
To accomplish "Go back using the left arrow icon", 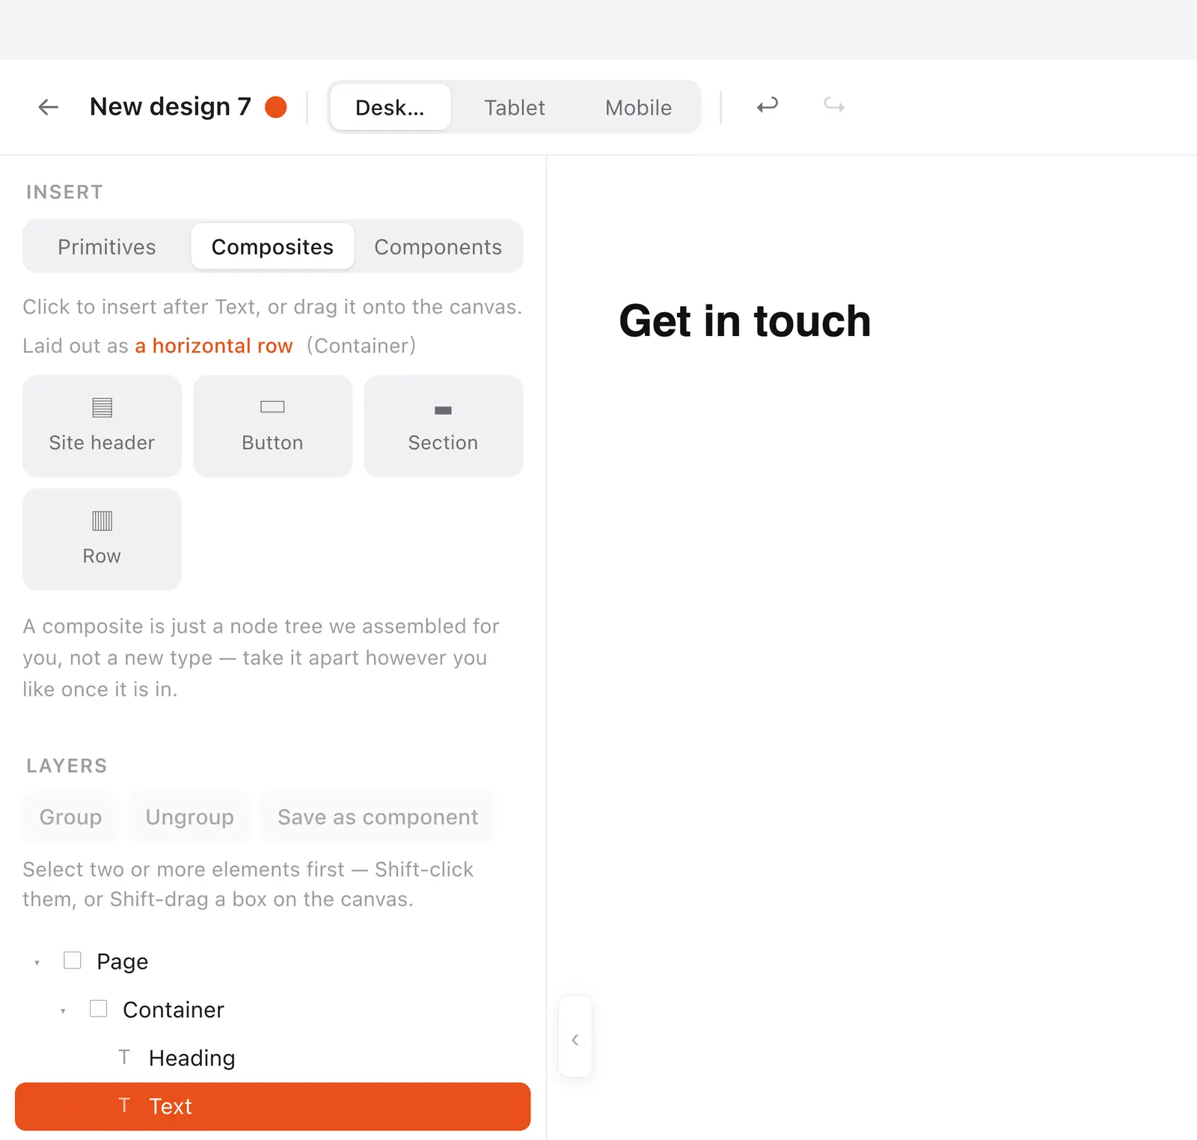I will tap(49, 107).
